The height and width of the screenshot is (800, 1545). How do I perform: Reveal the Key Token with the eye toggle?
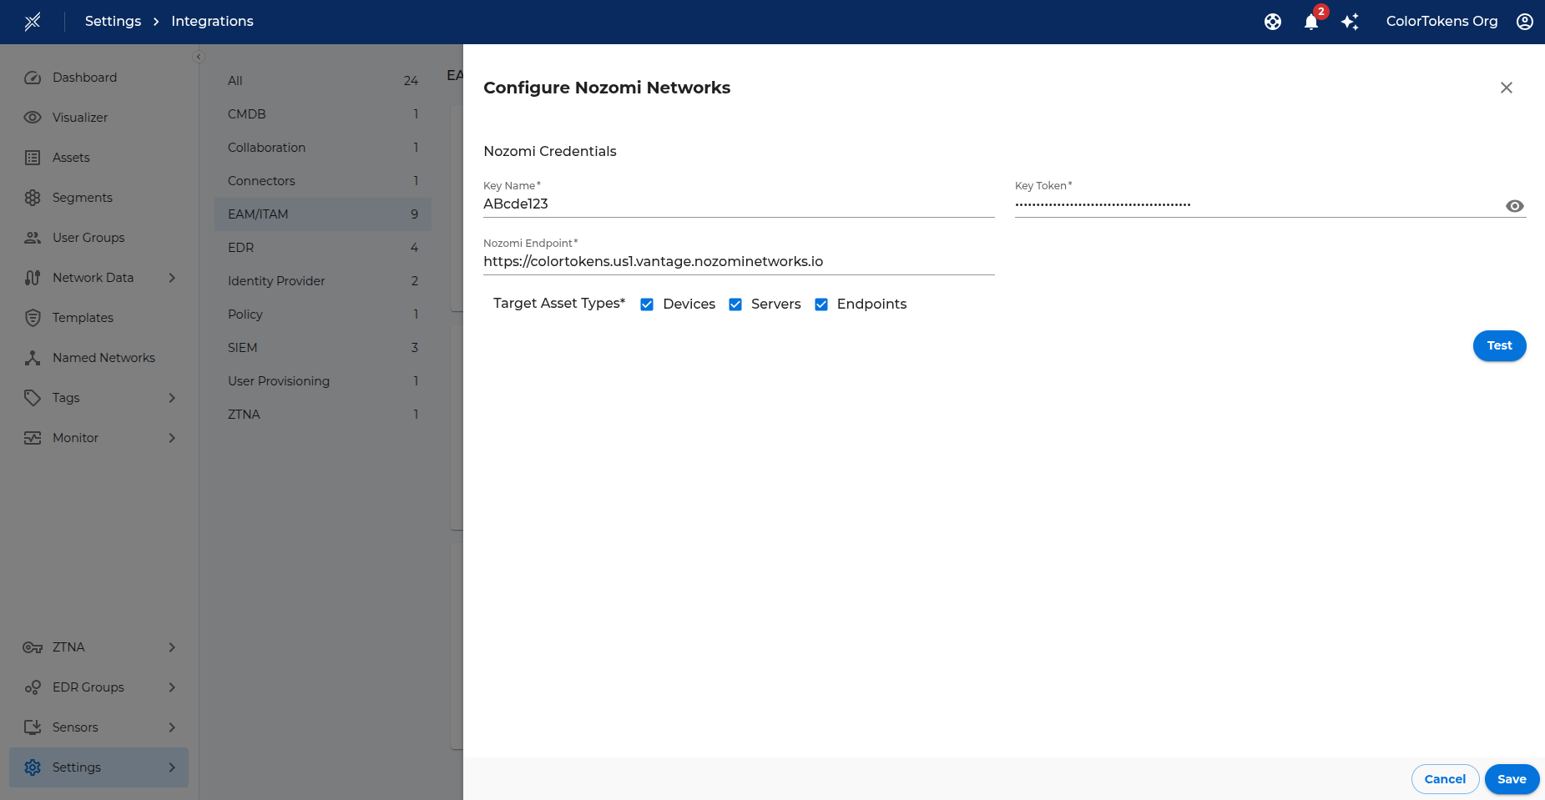coord(1514,205)
